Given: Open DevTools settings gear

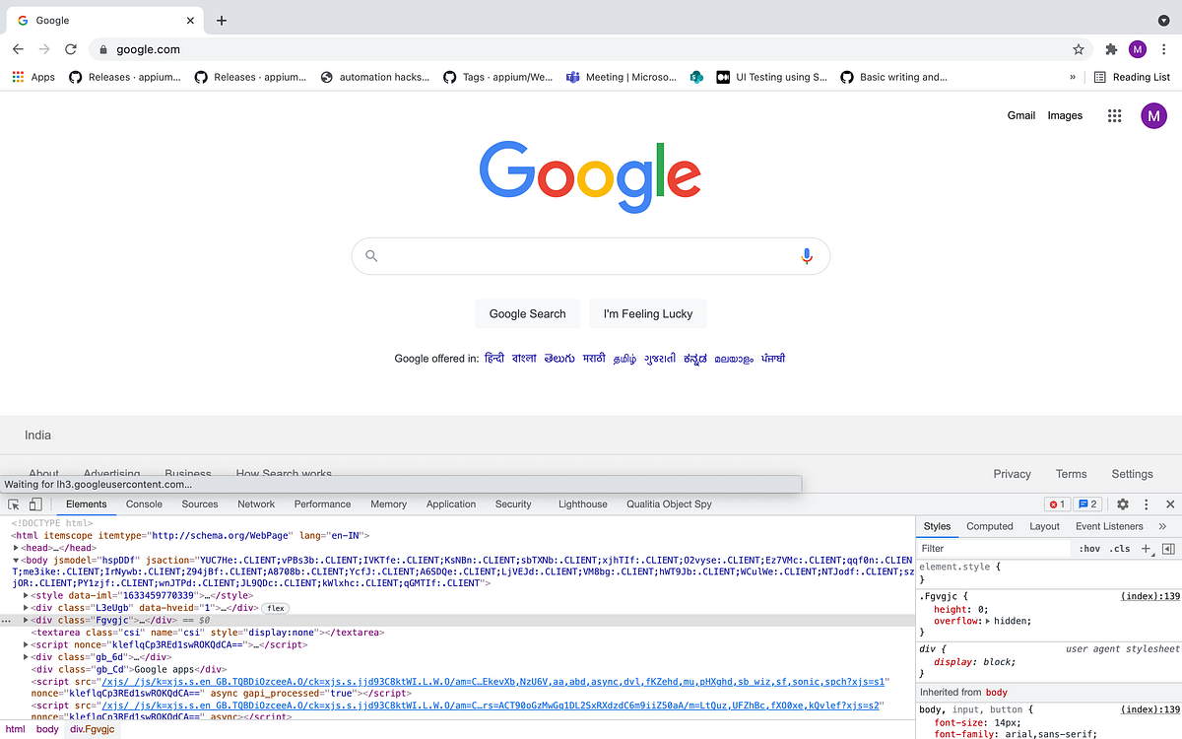Looking at the screenshot, I should pos(1122,504).
